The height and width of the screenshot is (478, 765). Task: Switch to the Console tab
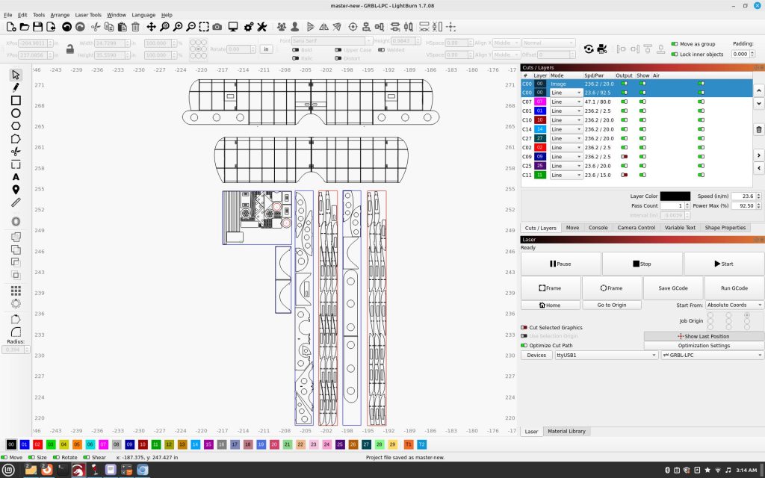click(x=598, y=228)
